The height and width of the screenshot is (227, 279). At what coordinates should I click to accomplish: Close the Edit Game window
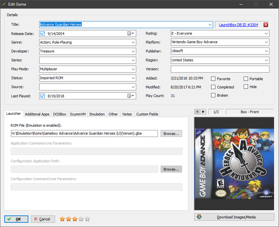271,4
